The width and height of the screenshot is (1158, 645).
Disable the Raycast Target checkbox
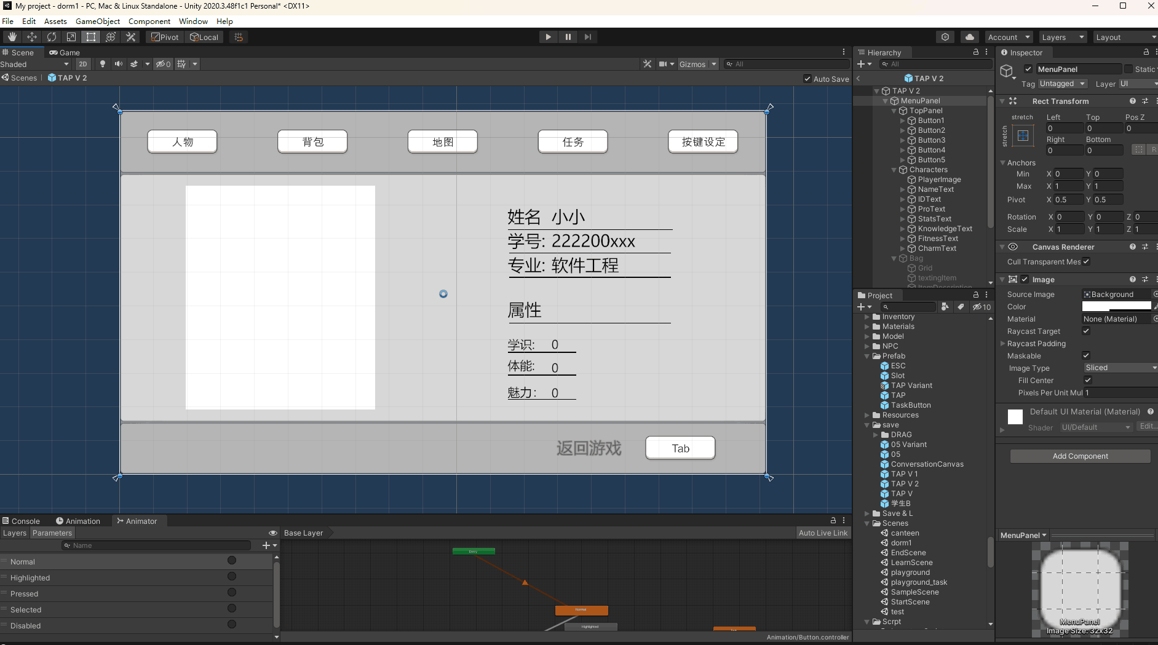coord(1086,331)
